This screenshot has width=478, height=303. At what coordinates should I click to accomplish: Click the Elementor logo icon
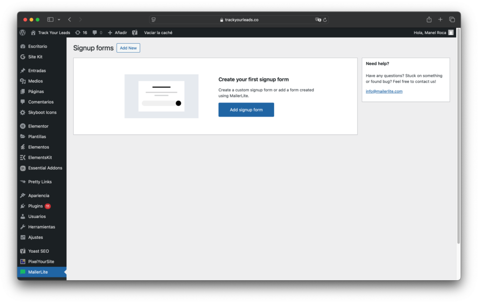[x=23, y=126]
